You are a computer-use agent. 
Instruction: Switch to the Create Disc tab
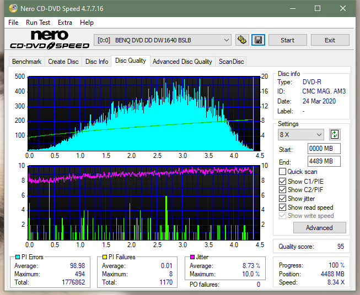click(x=63, y=62)
